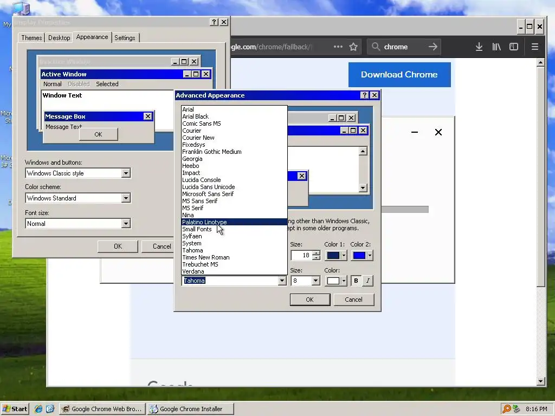Select Microsoft Sans Serif font
The width and height of the screenshot is (555, 416).
(234, 194)
